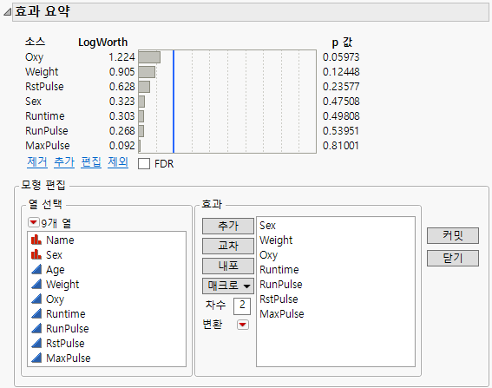This screenshot has width=492, height=388.
Task: Select Runtime in the effects list
Action: tap(279, 270)
